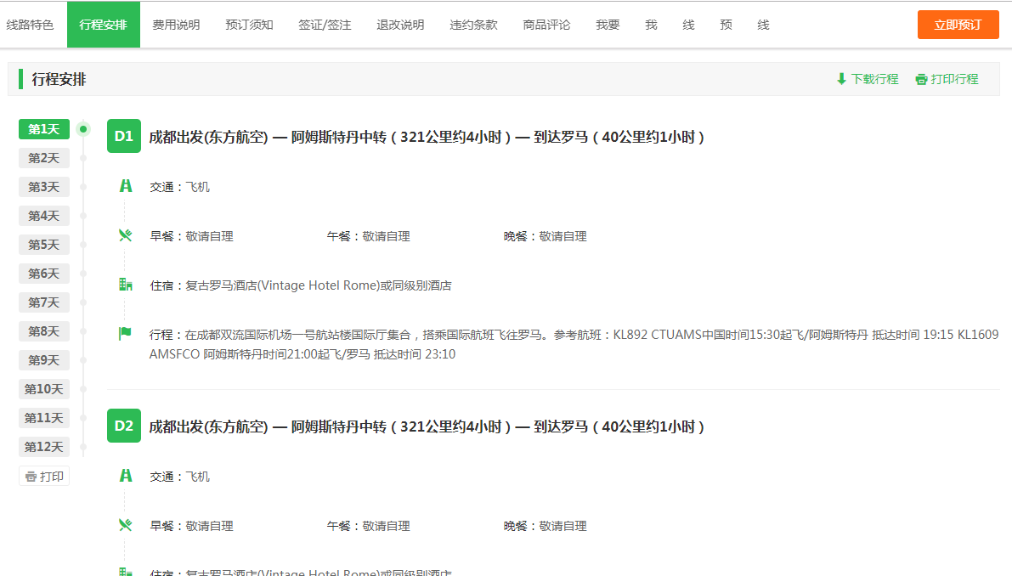Go to 第8天 in sidebar
Image resolution: width=1012 pixels, height=576 pixels.
click(44, 331)
